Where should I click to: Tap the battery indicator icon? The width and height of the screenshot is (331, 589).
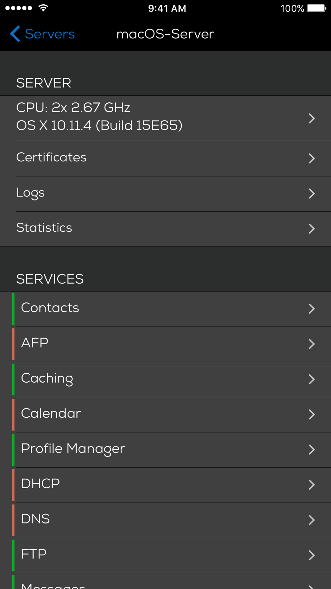316,8
